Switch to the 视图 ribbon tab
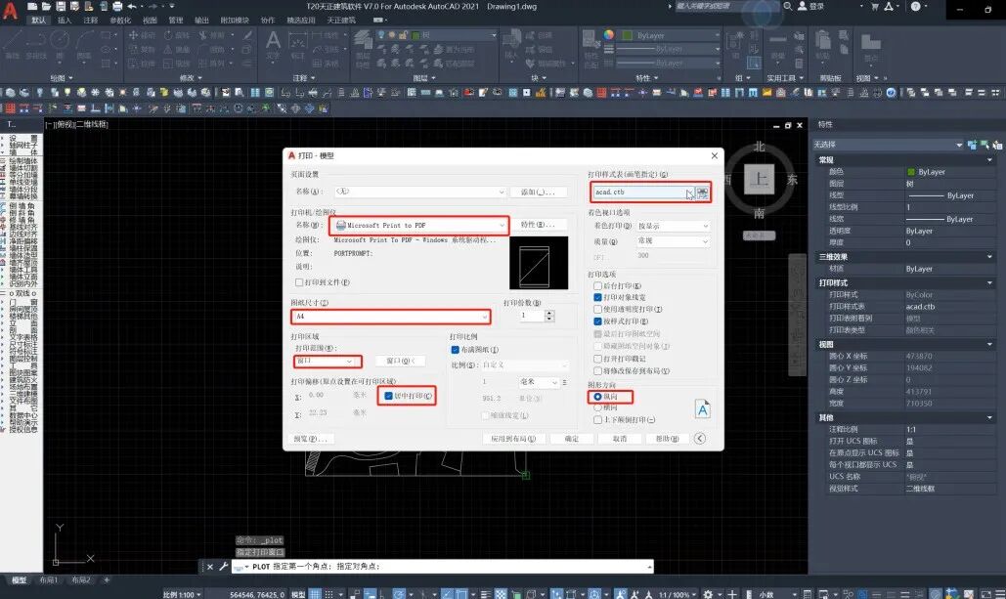The image size is (1006, 599). pos(149,20)
